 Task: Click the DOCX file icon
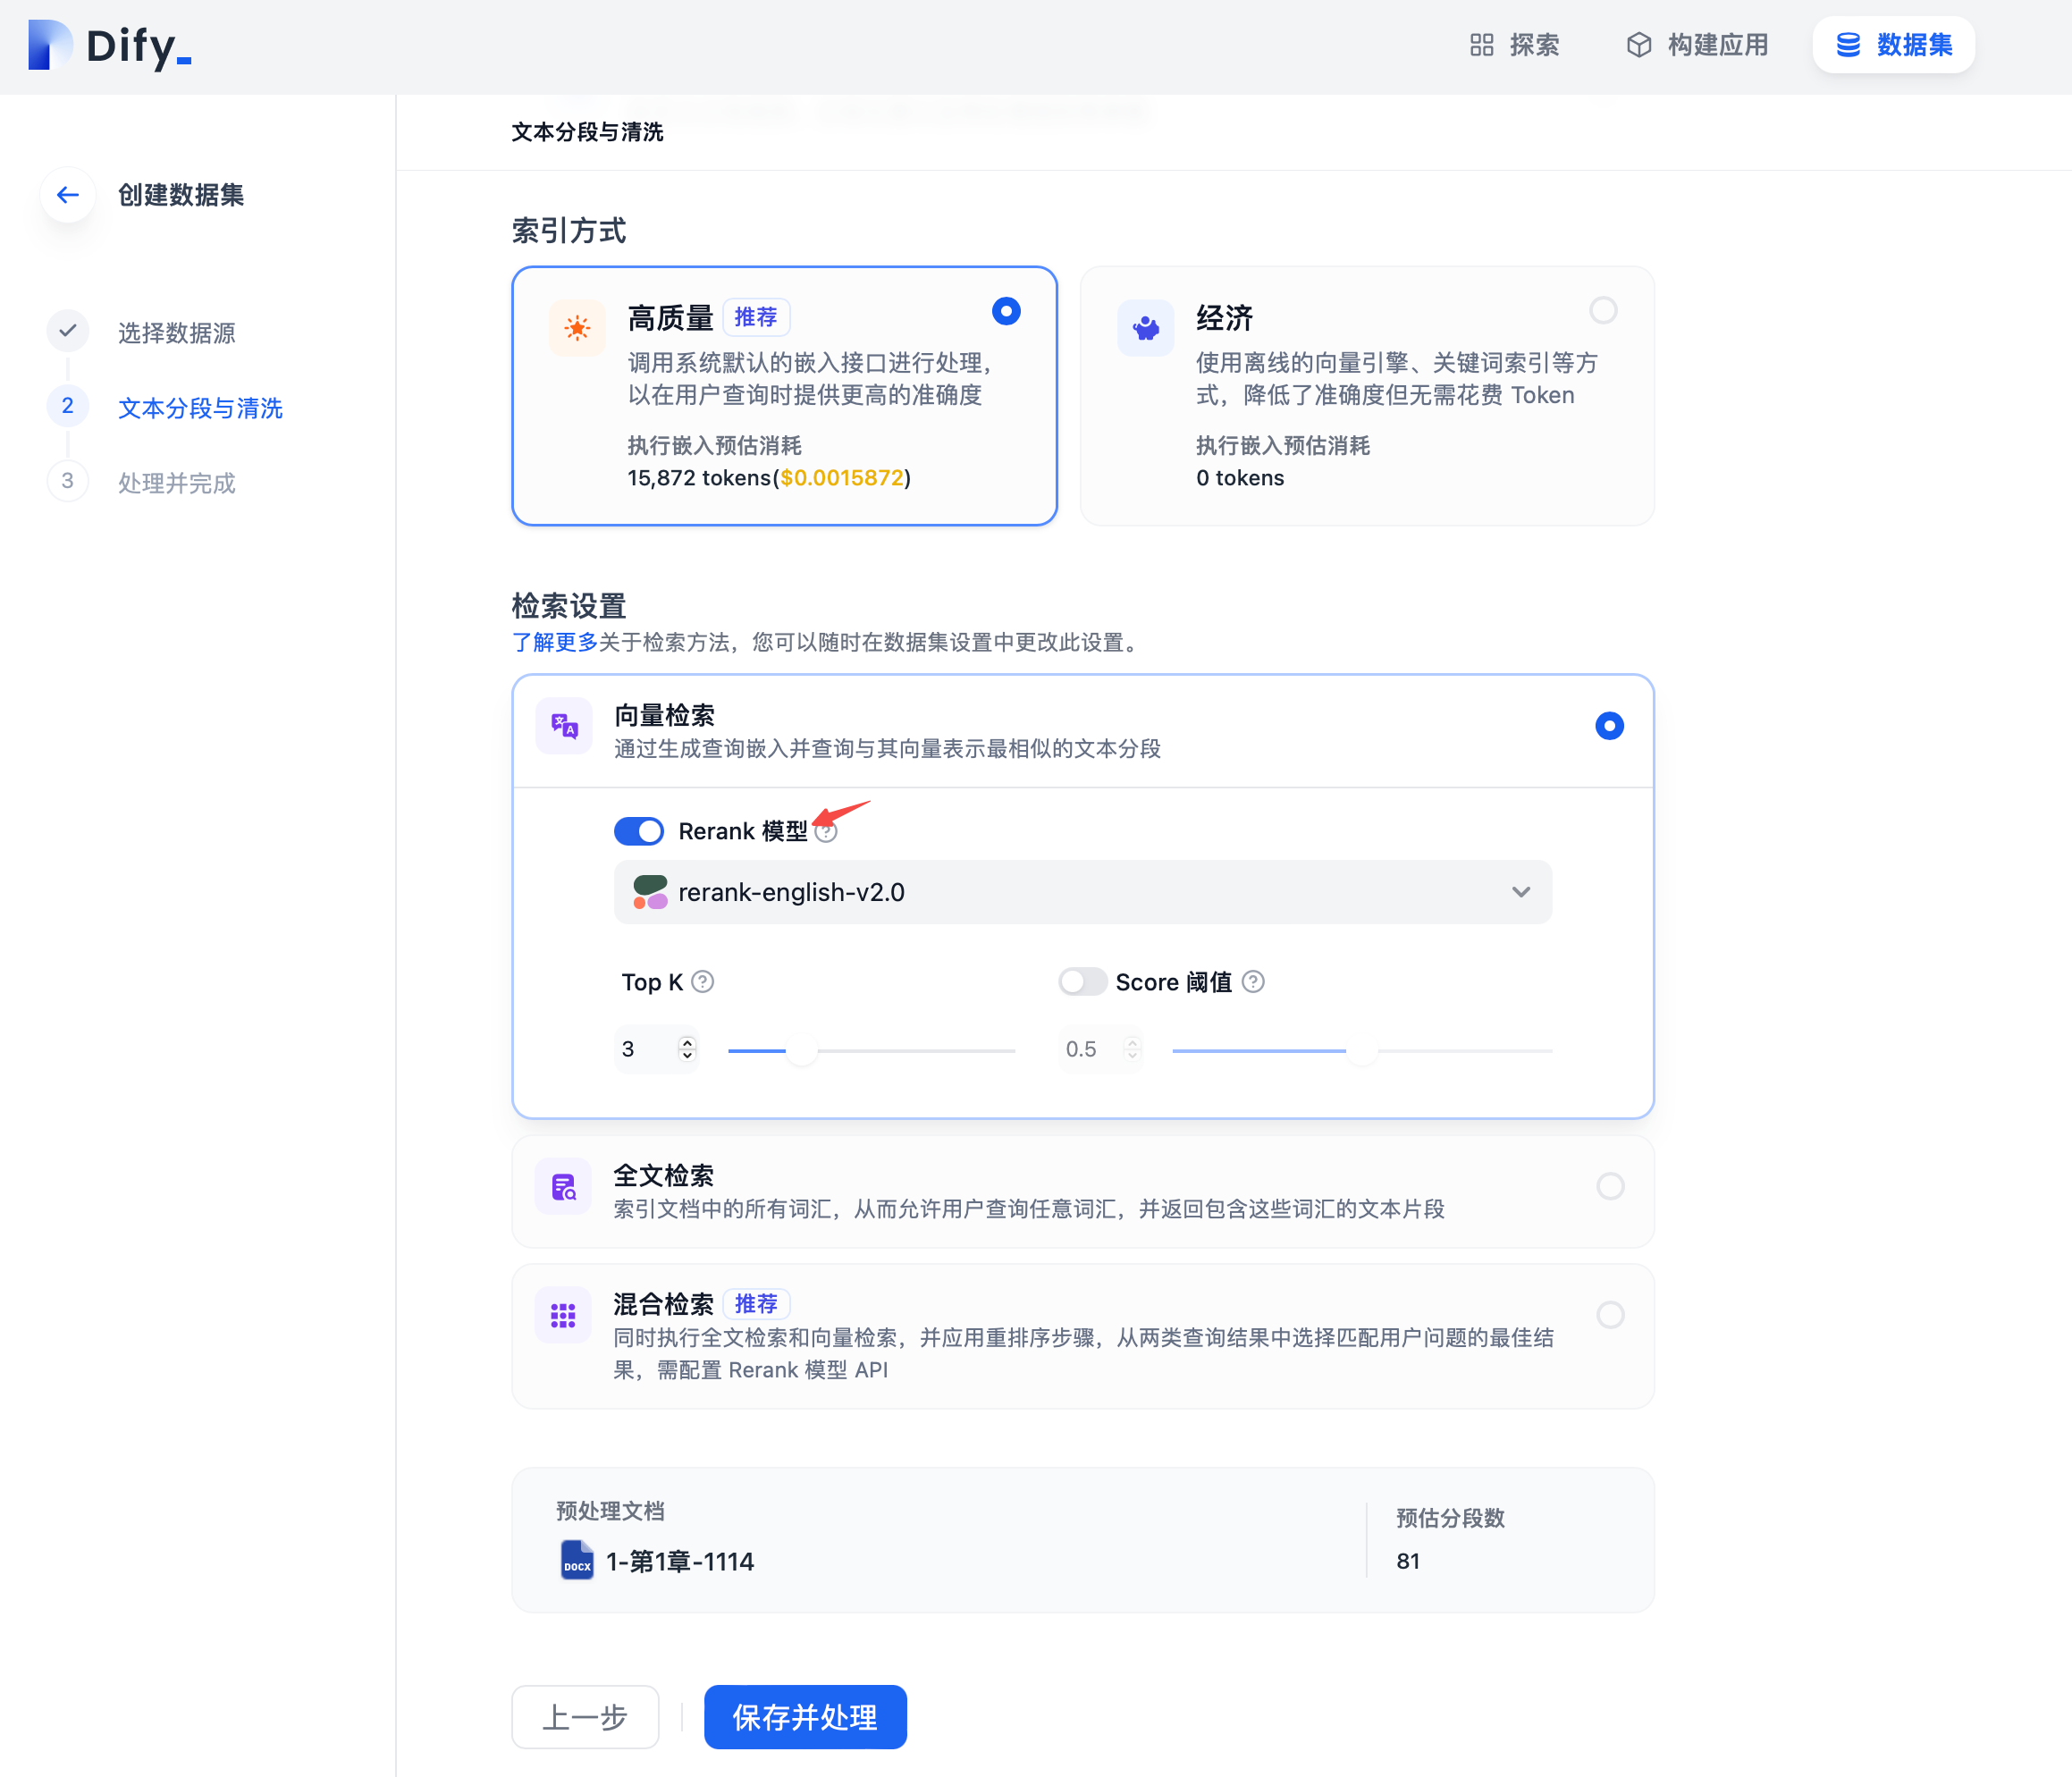click(x=577, y=1560)
